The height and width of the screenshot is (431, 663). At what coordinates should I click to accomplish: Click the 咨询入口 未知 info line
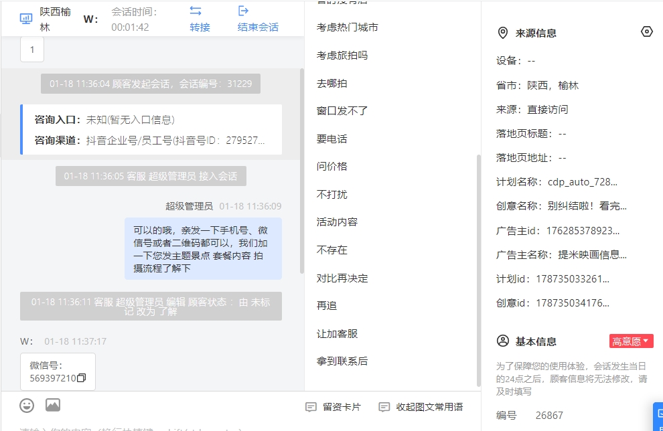[104, 120]
